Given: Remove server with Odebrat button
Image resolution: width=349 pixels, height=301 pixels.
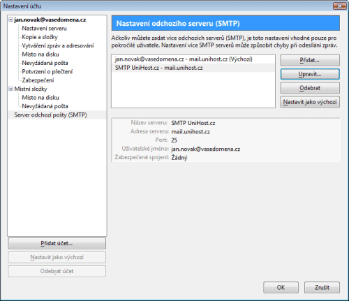Looking at the screenshot, I should click(x=310, y=88).
